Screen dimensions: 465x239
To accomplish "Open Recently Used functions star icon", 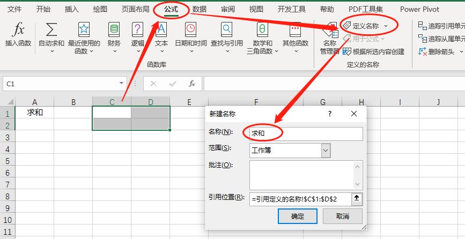I will (x=84, y=29).
